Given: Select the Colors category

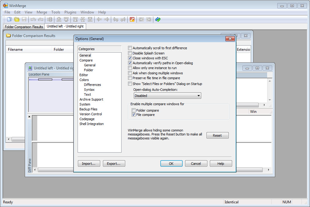Looking at the screenshot, I should [x=84, y=80].
